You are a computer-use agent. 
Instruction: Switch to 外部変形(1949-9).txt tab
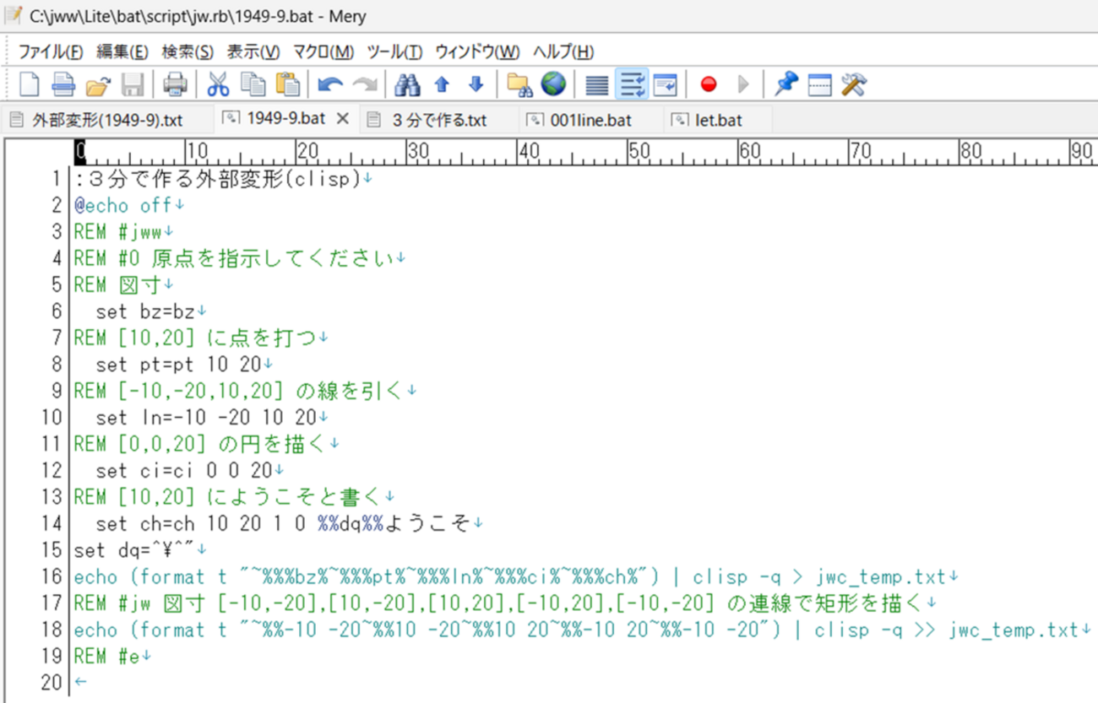click(106, 121)
